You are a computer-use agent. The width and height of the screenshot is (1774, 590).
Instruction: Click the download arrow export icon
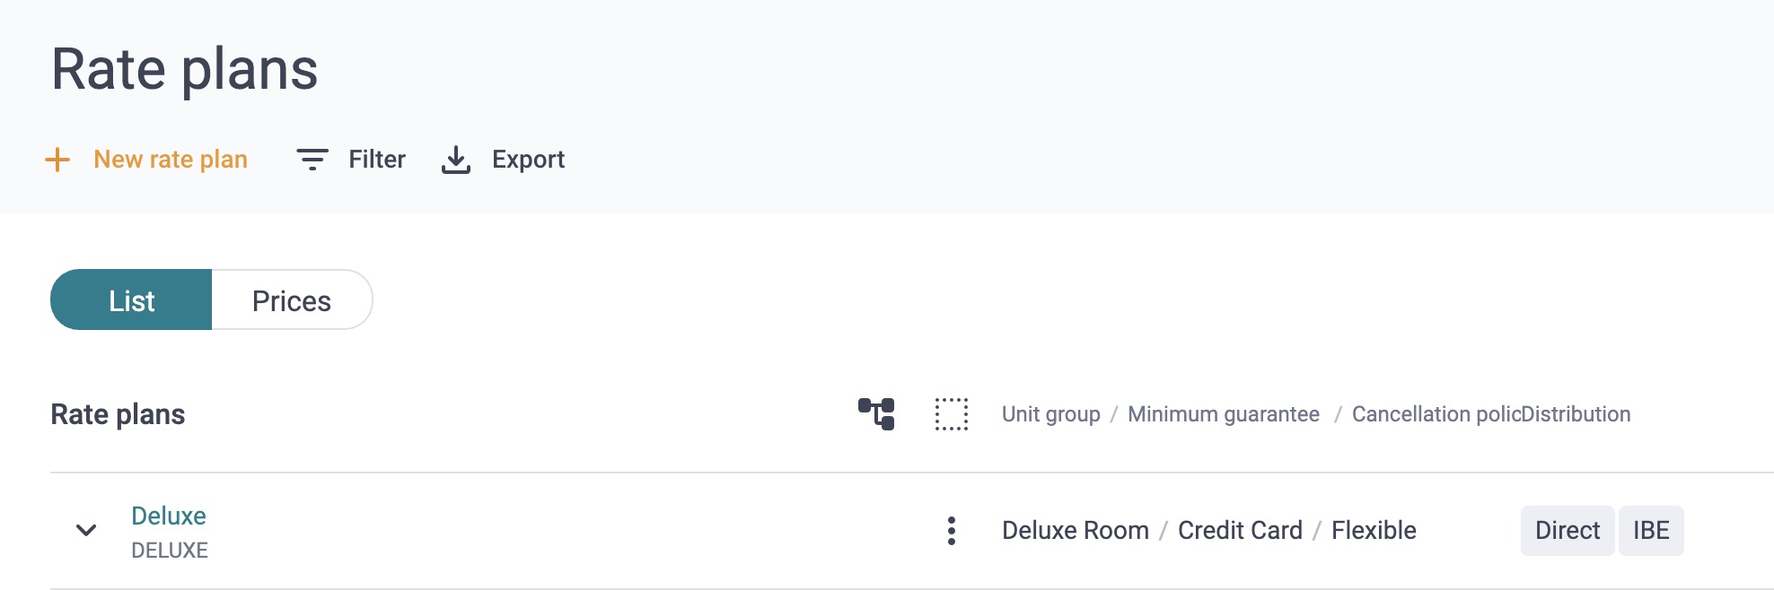[x=456, y=160]
